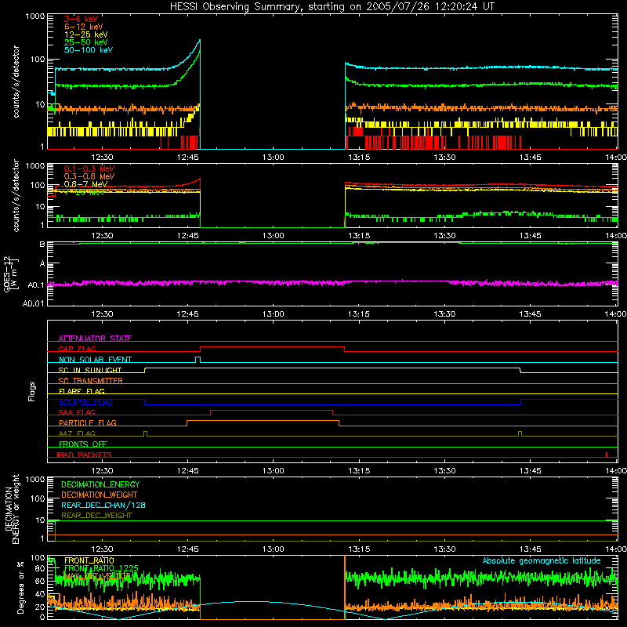Click the 13:30 time label under the top panel
The image size is (627, 627).
(444, 158)
